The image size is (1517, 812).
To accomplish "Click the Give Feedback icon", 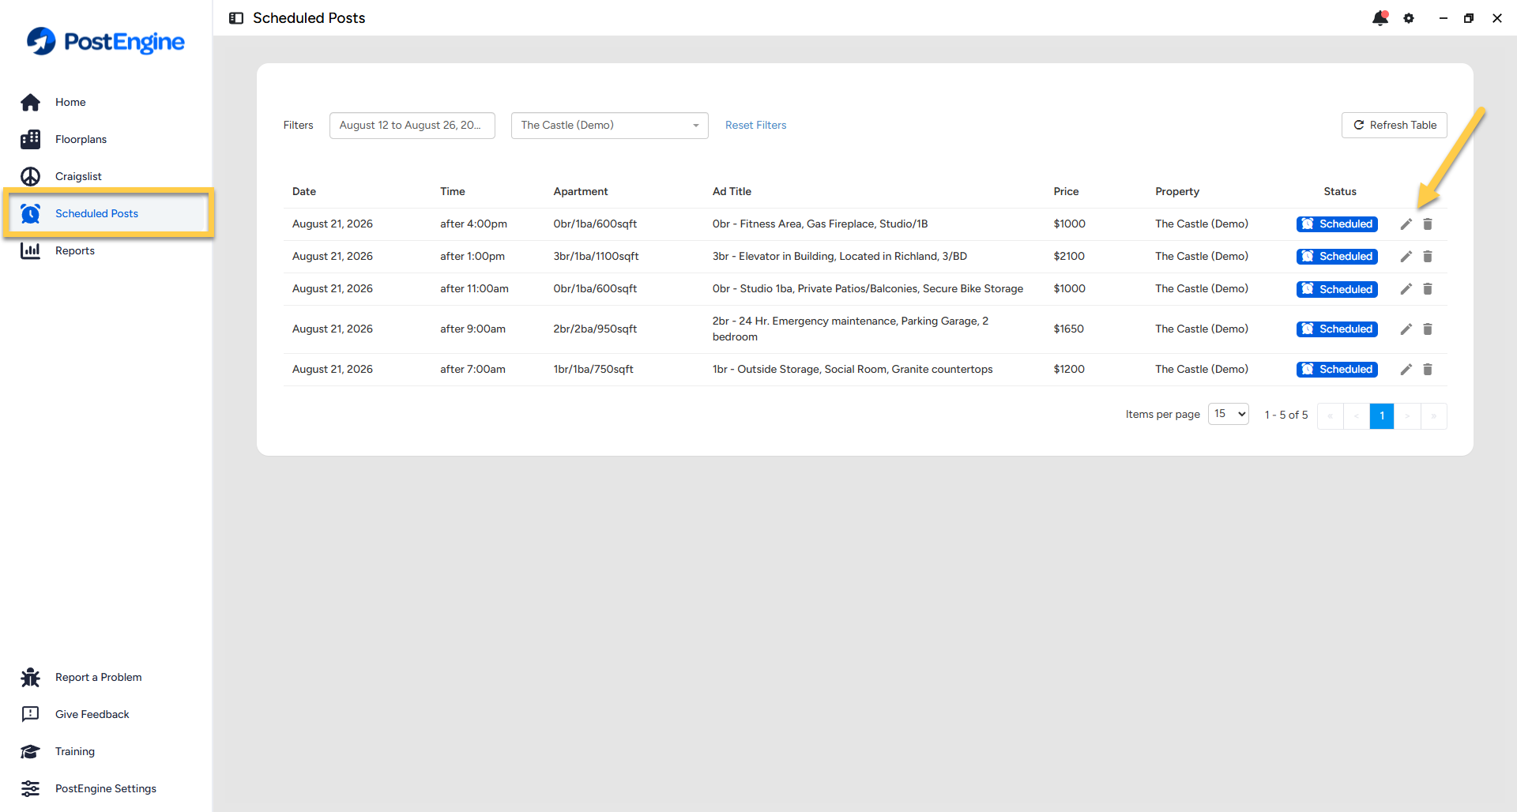I will tap(30, 714).
